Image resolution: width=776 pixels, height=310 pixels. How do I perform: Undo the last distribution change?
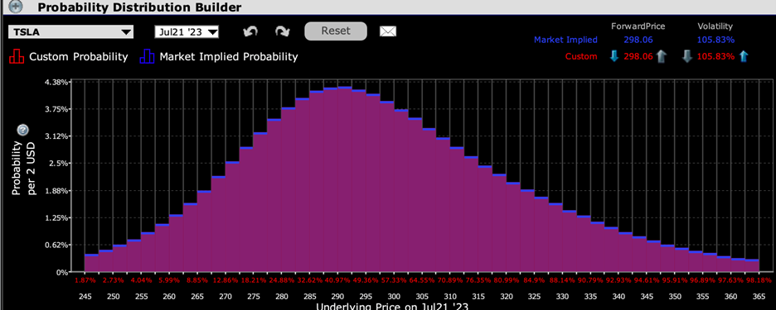point(250,31)
